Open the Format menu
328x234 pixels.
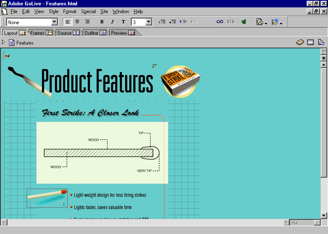click(70, 11)
